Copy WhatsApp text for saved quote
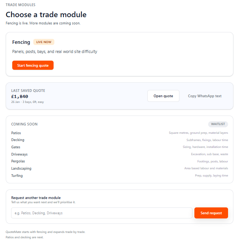This screenshot has height=244, width=238. click(x=205, y=96)
